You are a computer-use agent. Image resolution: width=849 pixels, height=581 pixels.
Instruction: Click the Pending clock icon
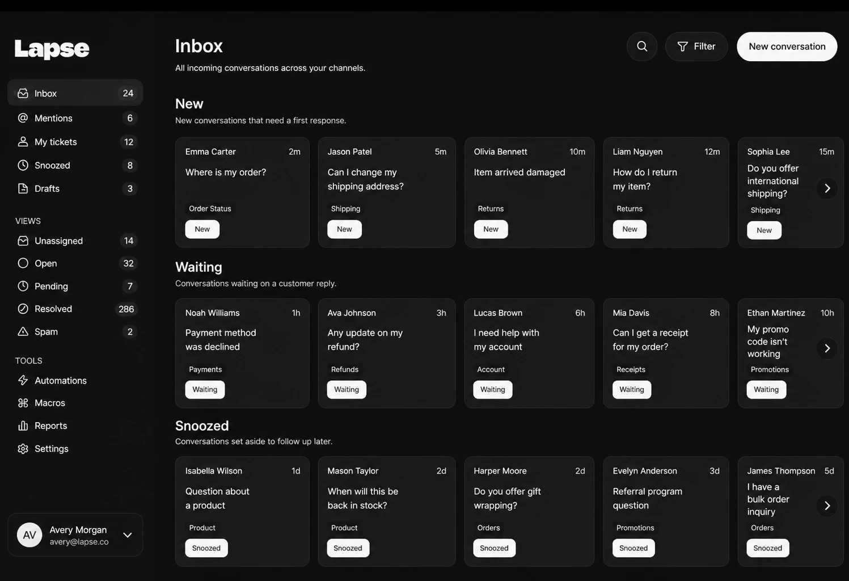tap(23, 286)
